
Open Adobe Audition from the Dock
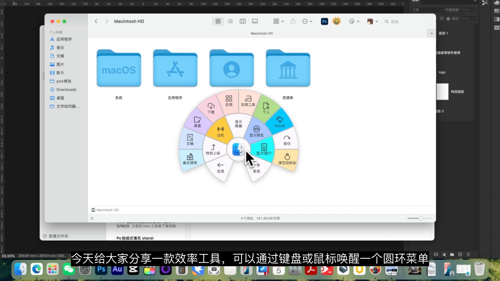click(117, 270)
